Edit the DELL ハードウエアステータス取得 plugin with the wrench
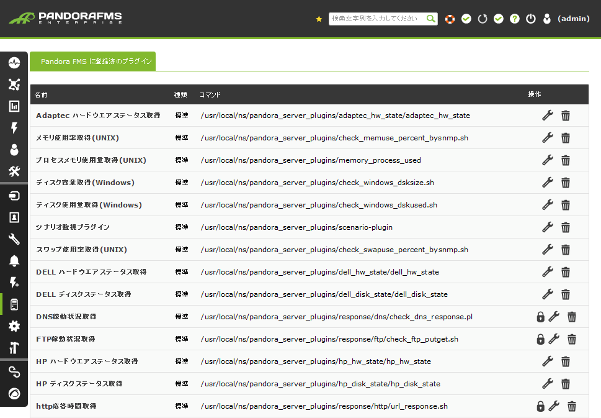The height and width of the screenshot is (418, 601). [548, 271]
